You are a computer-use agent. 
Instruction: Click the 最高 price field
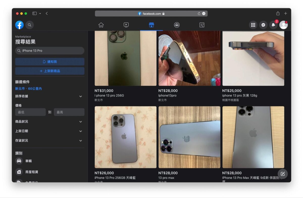(x=69, y=112)
